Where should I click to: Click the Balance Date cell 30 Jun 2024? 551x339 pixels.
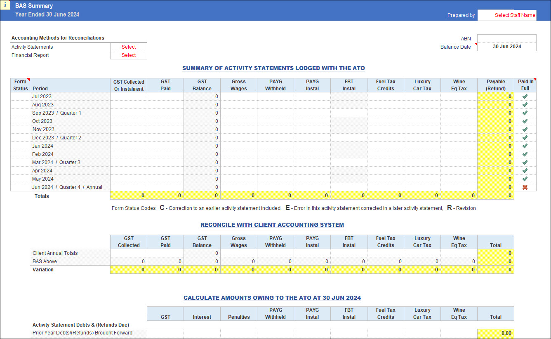click(x=507, y=47)
